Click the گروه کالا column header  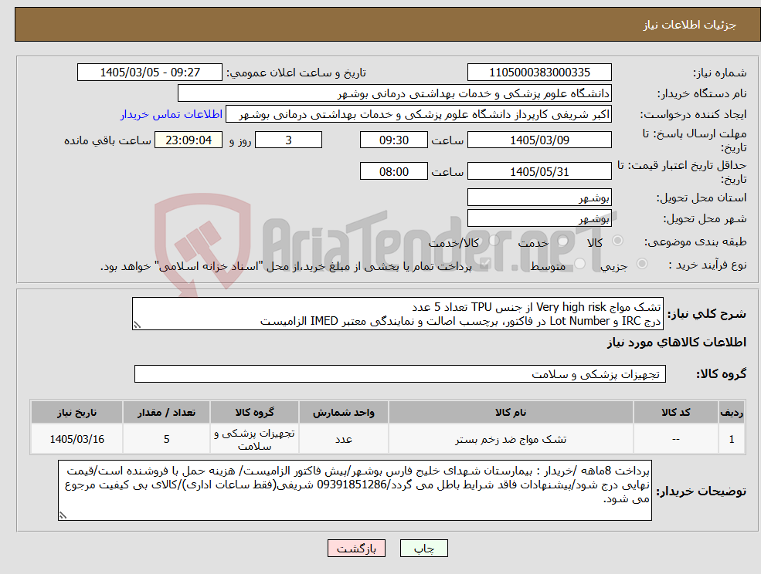254,412
